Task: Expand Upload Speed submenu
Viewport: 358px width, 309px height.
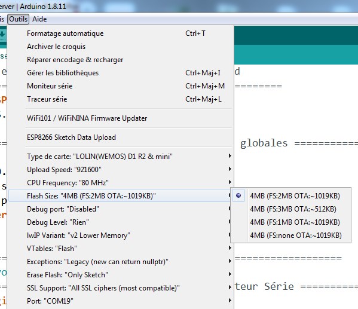Action: click(x=120, y=170)
